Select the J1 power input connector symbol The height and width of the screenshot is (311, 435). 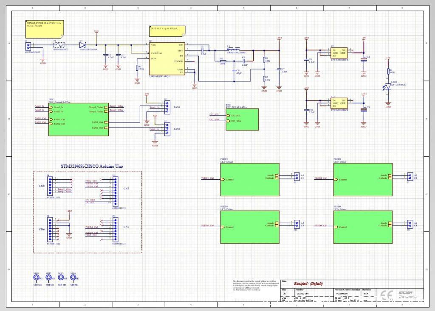pos(28,46)
